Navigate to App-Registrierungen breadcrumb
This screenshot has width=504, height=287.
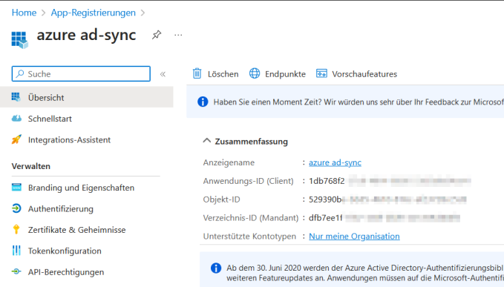[94, 13]
